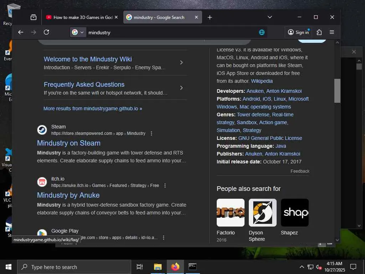Click the network icon in system tray
365x274 pixels.
310,267
